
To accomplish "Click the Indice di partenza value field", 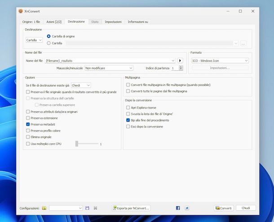I will (x=175, y=68).
